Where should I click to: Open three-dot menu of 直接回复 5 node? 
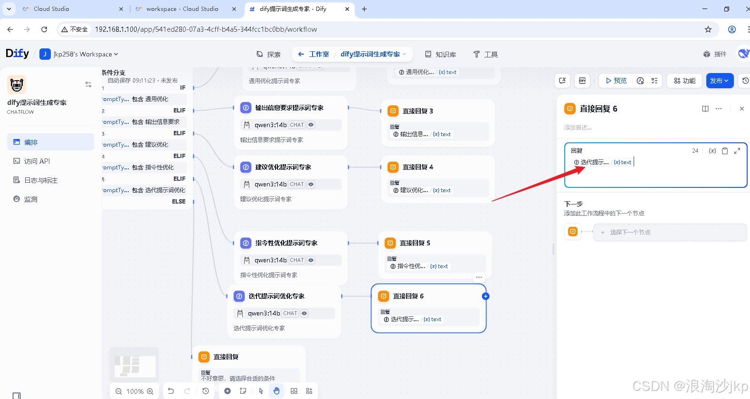479,277
